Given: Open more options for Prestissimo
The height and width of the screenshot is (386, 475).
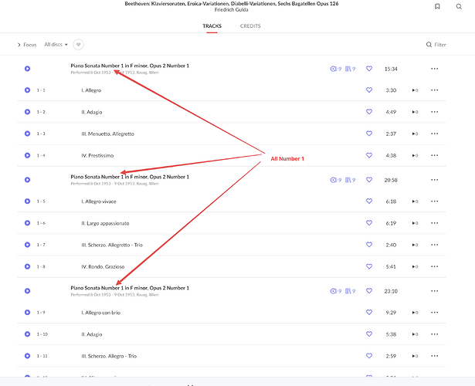Looking at the screenshot, I should coord(434,156).
